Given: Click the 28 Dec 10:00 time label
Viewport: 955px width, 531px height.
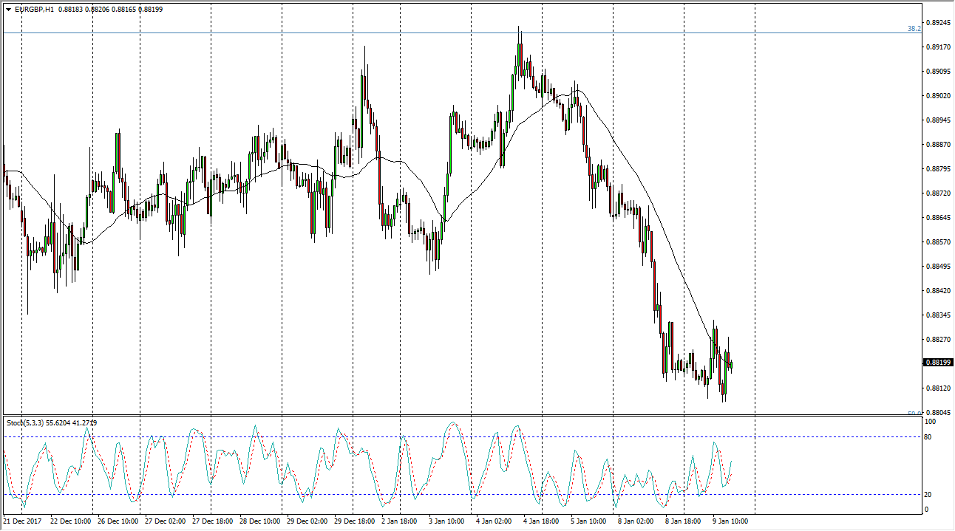Looking at the screenshot, I should (x=259, y=521).
